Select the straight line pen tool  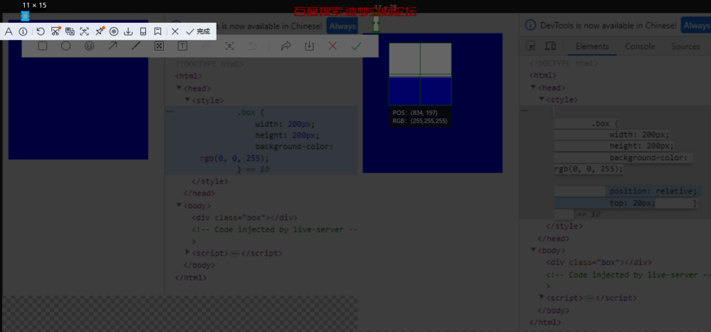pos(136,46)
